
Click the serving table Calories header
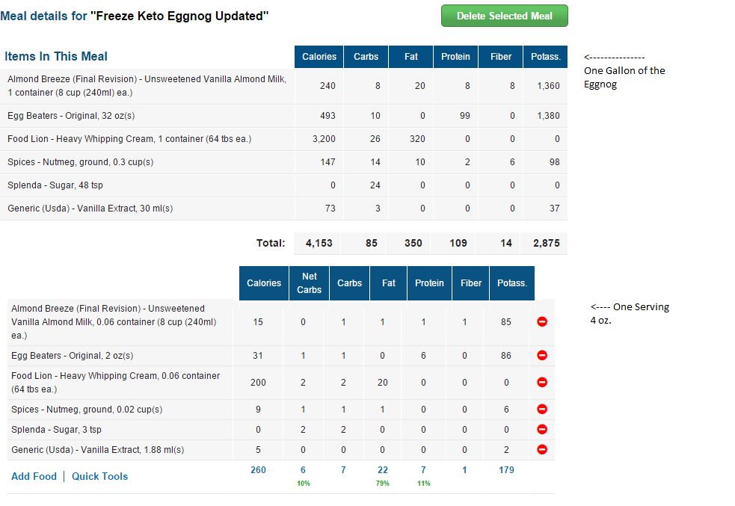264,283
